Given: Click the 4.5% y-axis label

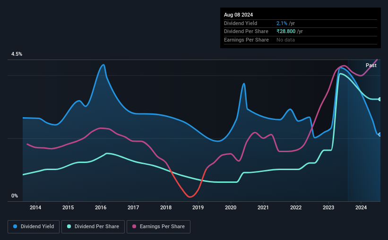Looking at the screenshot, I should pyautogui.click(x=17, y=54).
